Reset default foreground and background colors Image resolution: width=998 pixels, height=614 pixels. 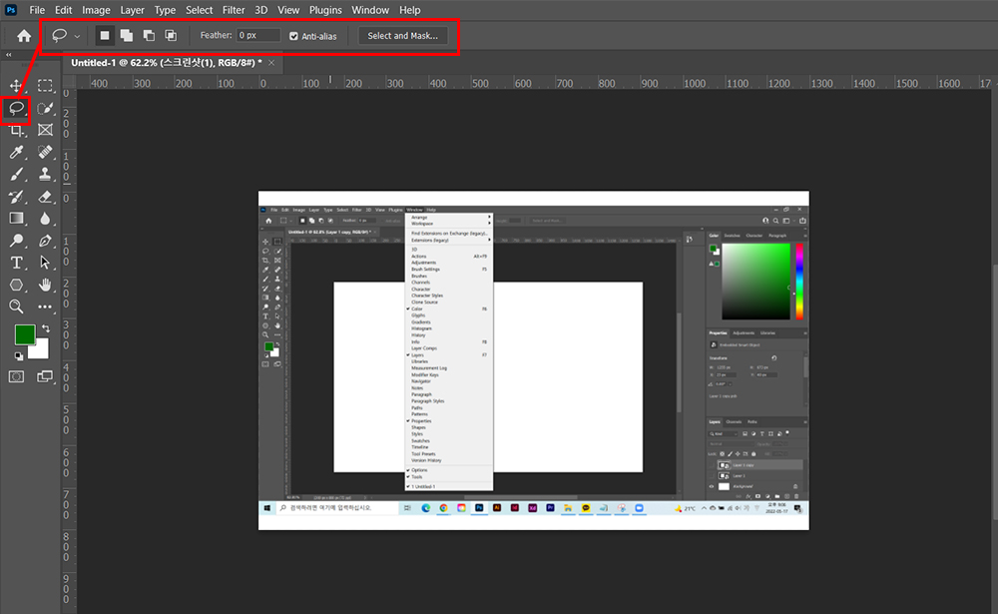point(18,356)
